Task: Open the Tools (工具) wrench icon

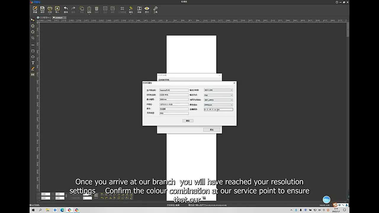Action: click(x=155, y=9)
